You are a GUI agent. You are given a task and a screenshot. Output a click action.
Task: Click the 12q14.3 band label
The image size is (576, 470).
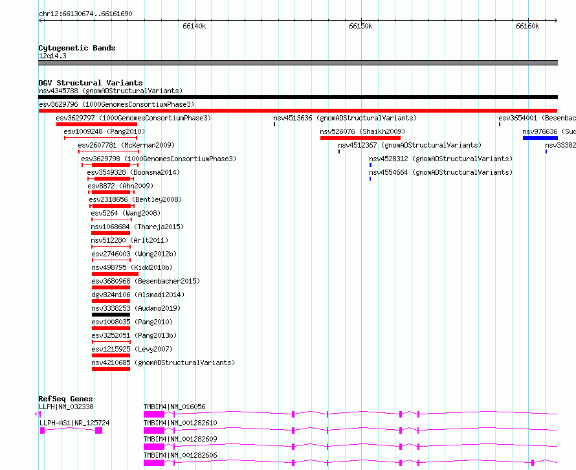[52, 56]
